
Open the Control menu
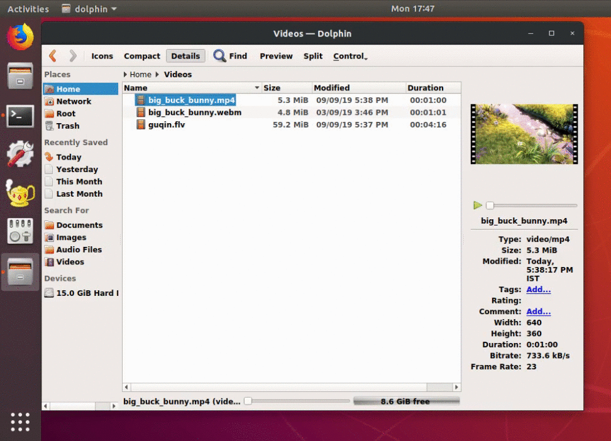pyautogui.click(x=350, y=56)
